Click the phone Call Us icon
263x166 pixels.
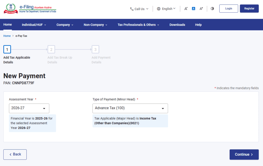click(x=132, y=9)
